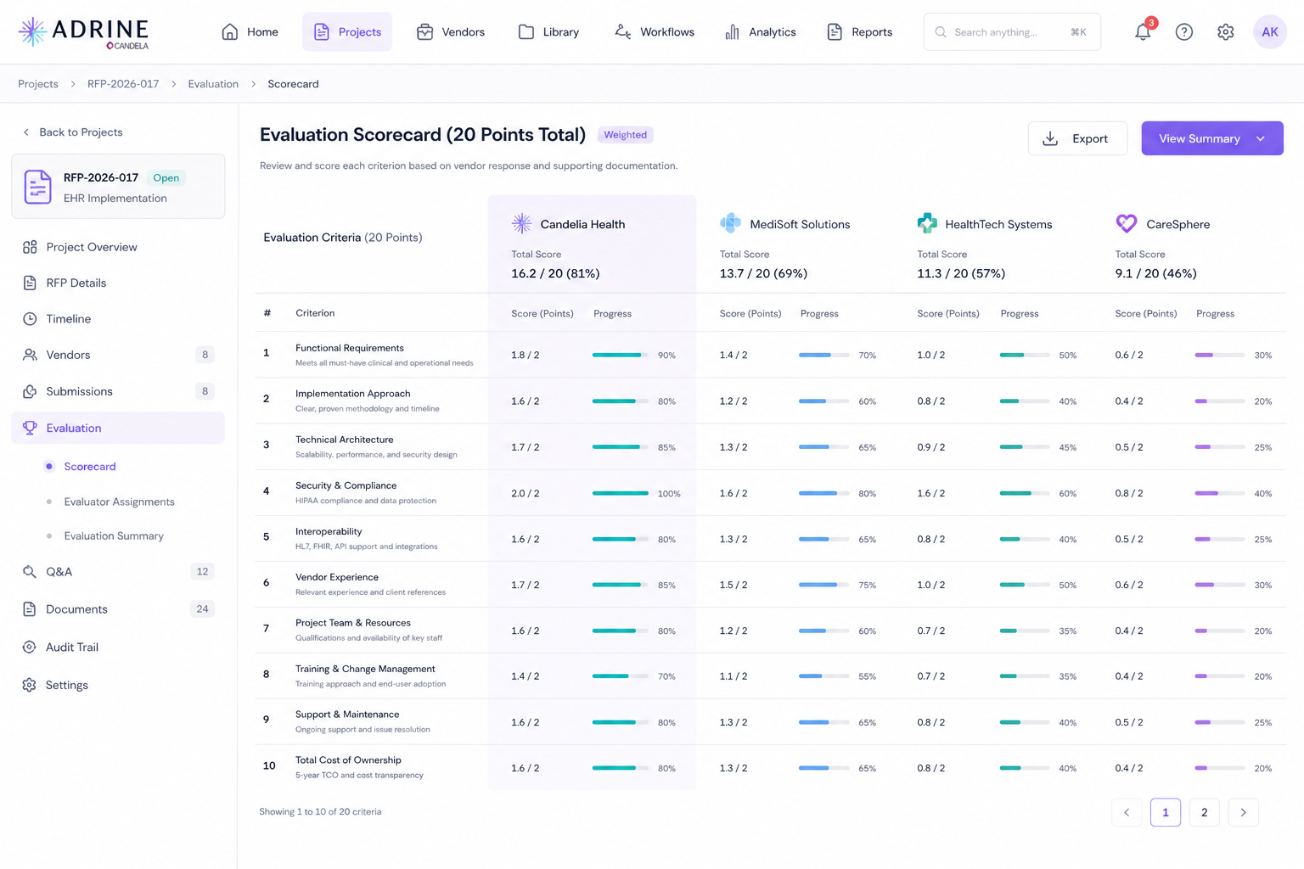
Task: Click the HealthTech Systems vendor logo
Action: point(927,223)
